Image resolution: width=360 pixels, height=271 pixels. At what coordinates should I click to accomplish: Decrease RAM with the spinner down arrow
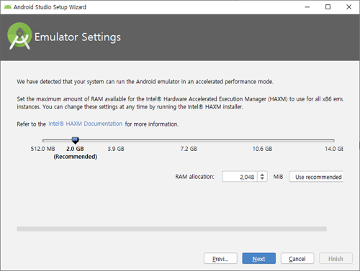pos(262,179)
